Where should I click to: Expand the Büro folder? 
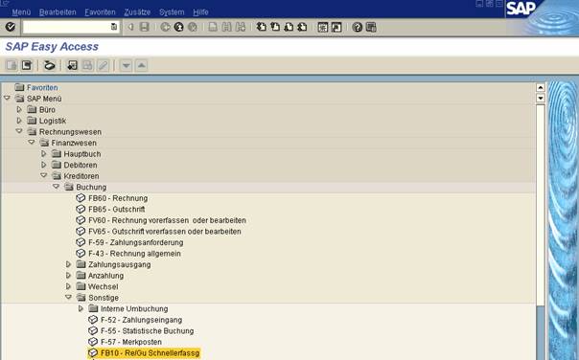19,109
